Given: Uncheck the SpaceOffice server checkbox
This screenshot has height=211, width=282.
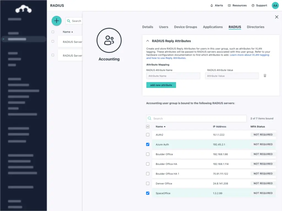Looking at the screenshot, I should click(x=148, y=193).
